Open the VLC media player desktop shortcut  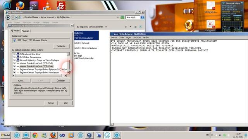tap(47, 5)
